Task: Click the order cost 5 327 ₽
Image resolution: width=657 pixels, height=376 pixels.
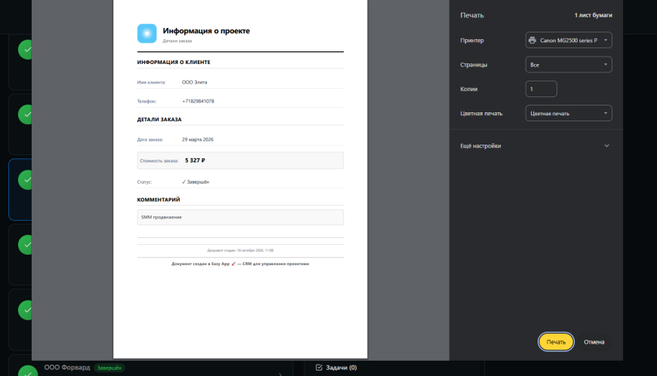Action: [195, 160]
